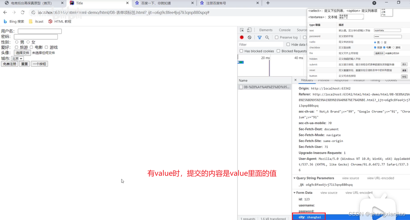Check the 旅游 hobby checkbox
The image size is (410, 220).
(17, 47)
